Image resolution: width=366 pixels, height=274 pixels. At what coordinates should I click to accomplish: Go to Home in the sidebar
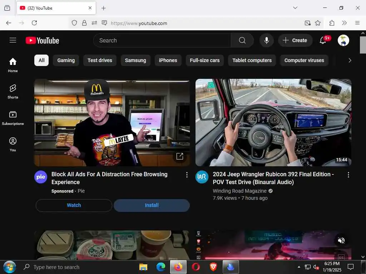point(13,65)
